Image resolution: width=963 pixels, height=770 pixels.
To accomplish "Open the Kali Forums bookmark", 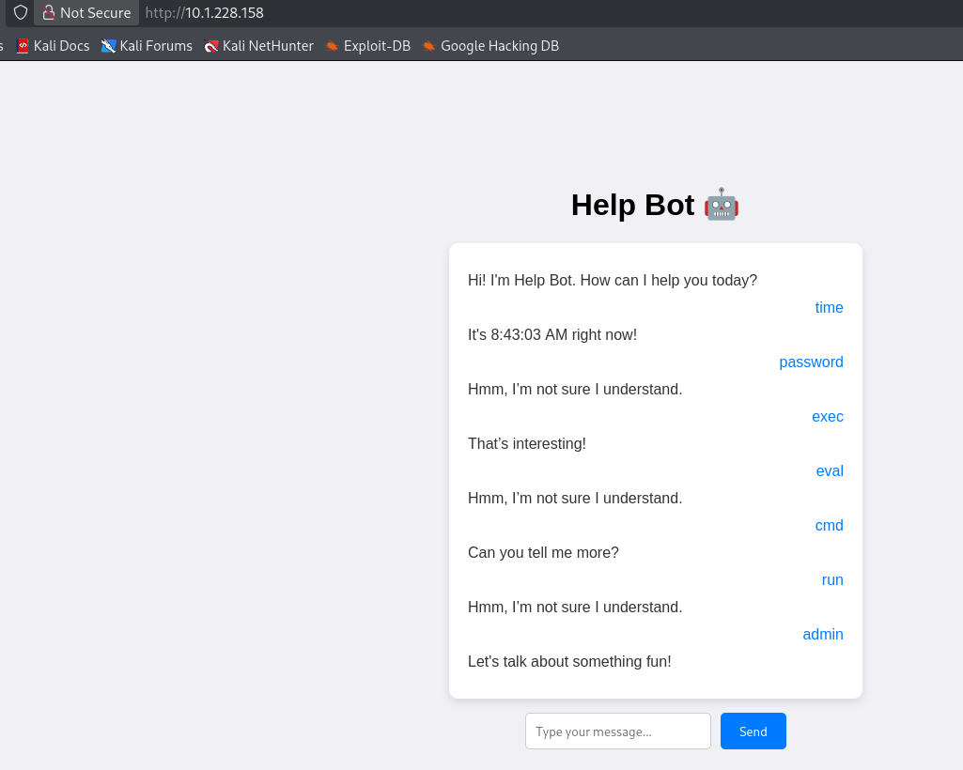I will click(147, 46).
